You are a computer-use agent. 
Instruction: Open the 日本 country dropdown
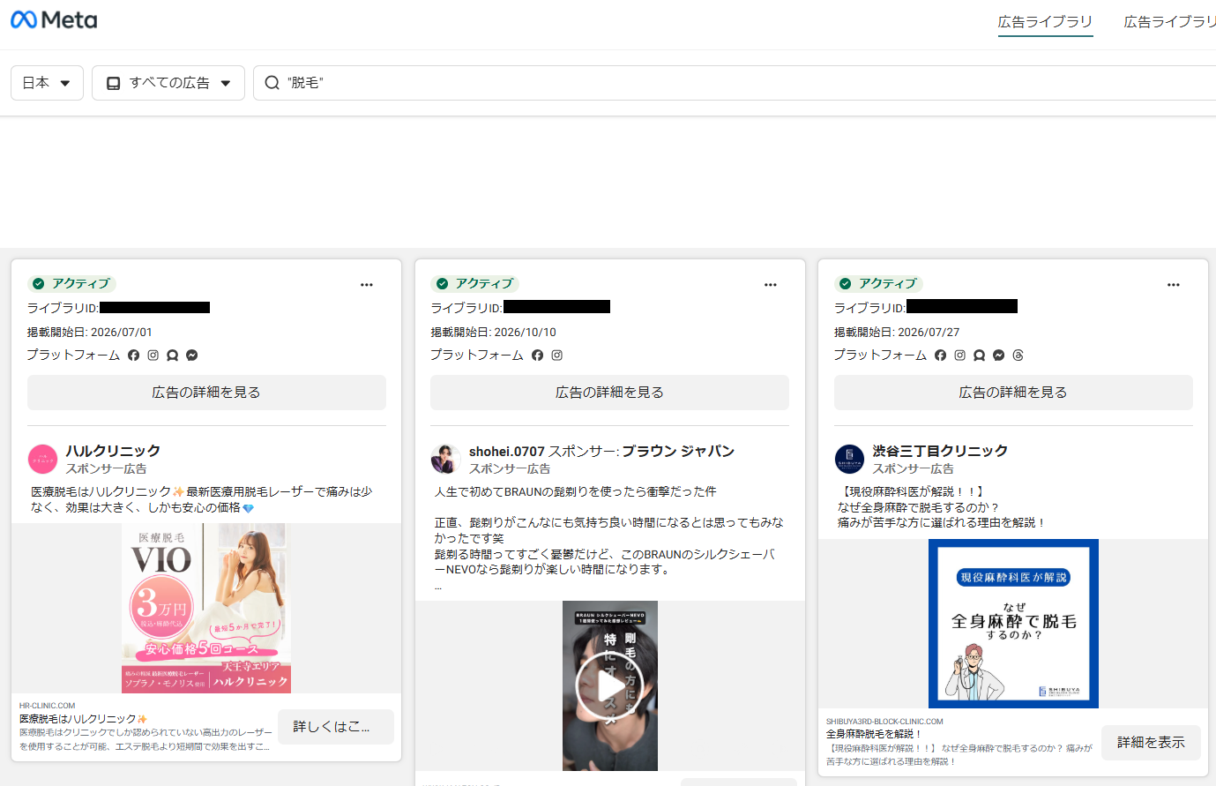tap(47, 83)
